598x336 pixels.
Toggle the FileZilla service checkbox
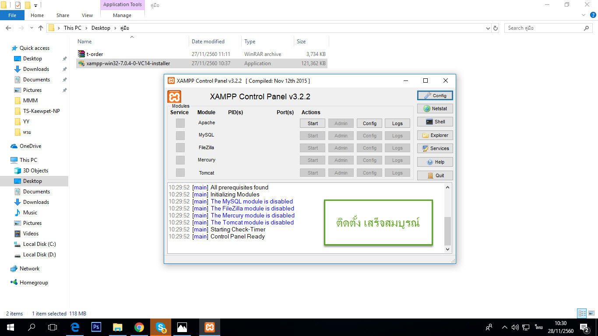[x=180, y=147]
